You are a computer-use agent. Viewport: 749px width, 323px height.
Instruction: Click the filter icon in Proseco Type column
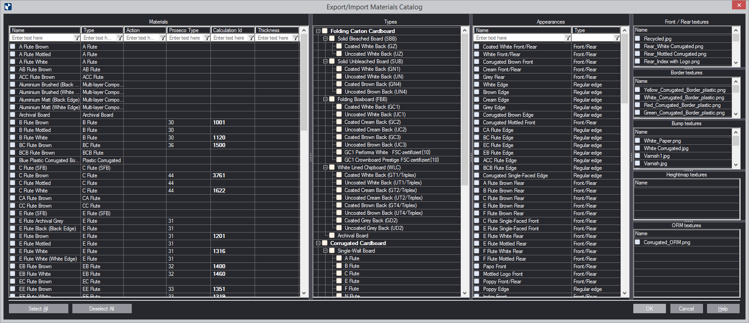(207, 38)
